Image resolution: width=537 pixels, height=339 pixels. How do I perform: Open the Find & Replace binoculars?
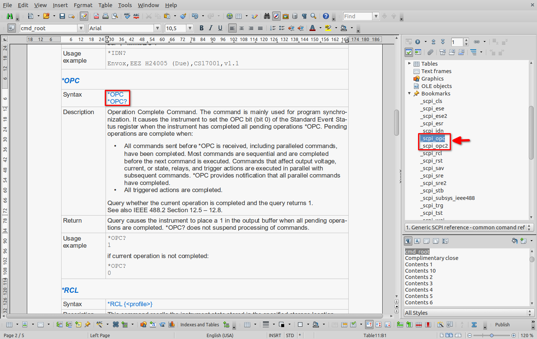pyautogui.click(x=267, y=16)
